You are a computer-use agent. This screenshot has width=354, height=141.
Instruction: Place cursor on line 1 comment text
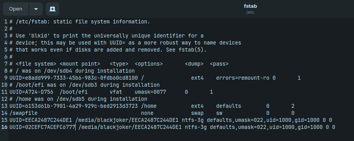pos(80,22)
